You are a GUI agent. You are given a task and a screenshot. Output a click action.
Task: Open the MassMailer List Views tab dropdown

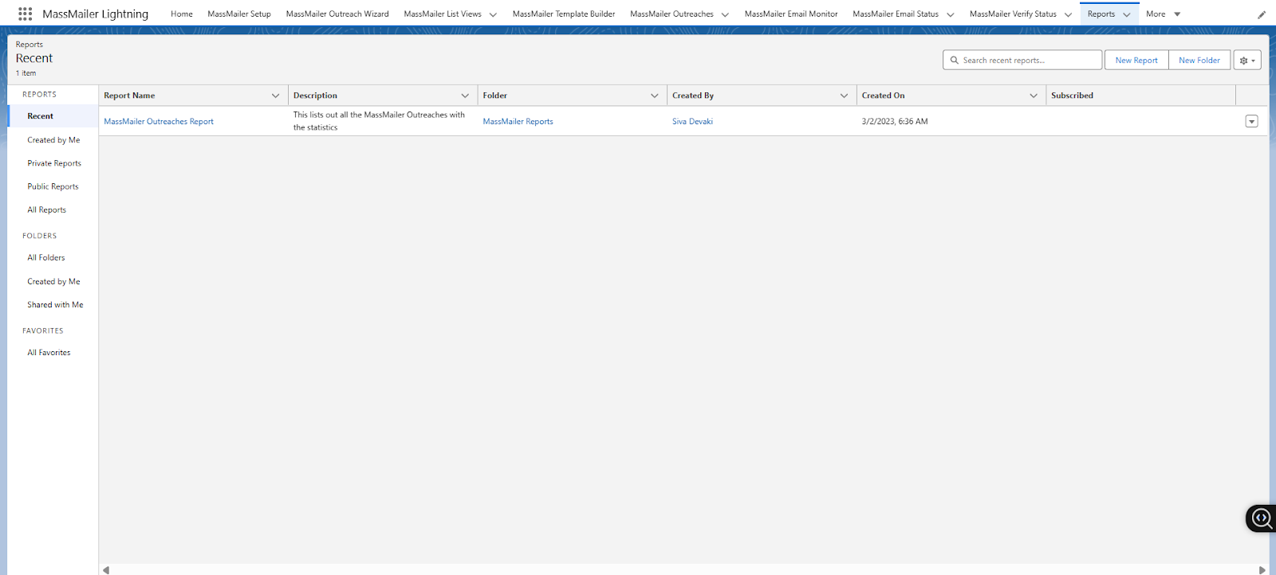[493, 14]
